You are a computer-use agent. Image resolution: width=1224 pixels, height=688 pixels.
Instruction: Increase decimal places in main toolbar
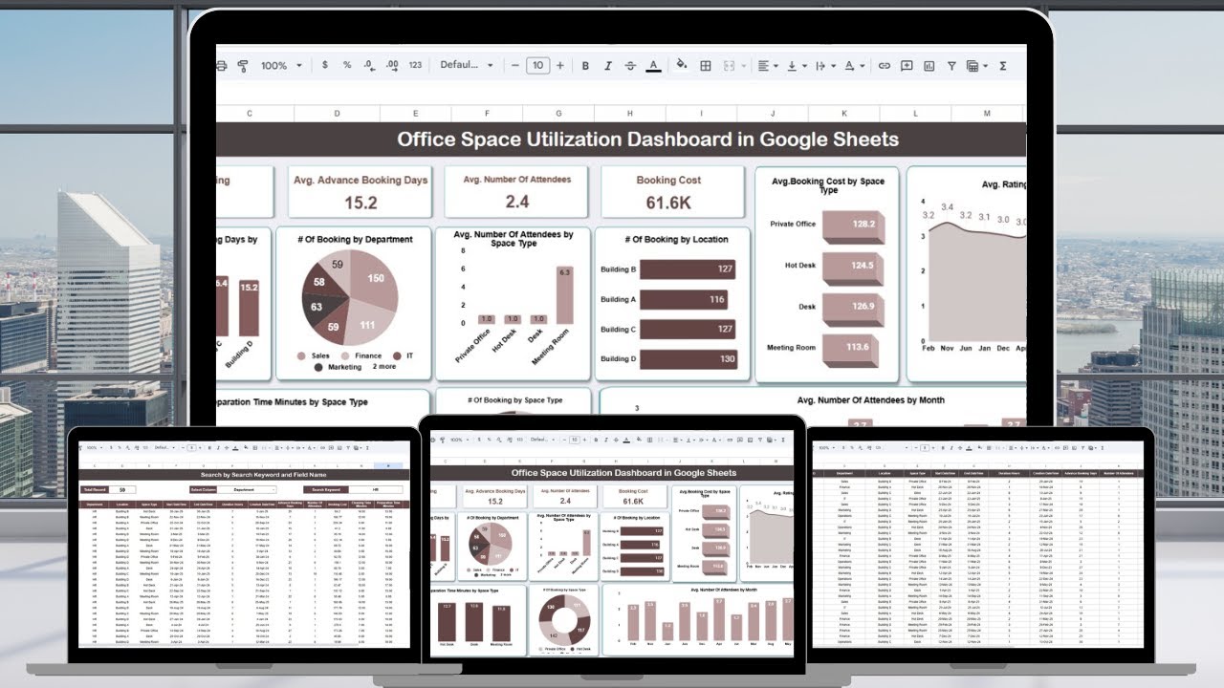[392, 66]
